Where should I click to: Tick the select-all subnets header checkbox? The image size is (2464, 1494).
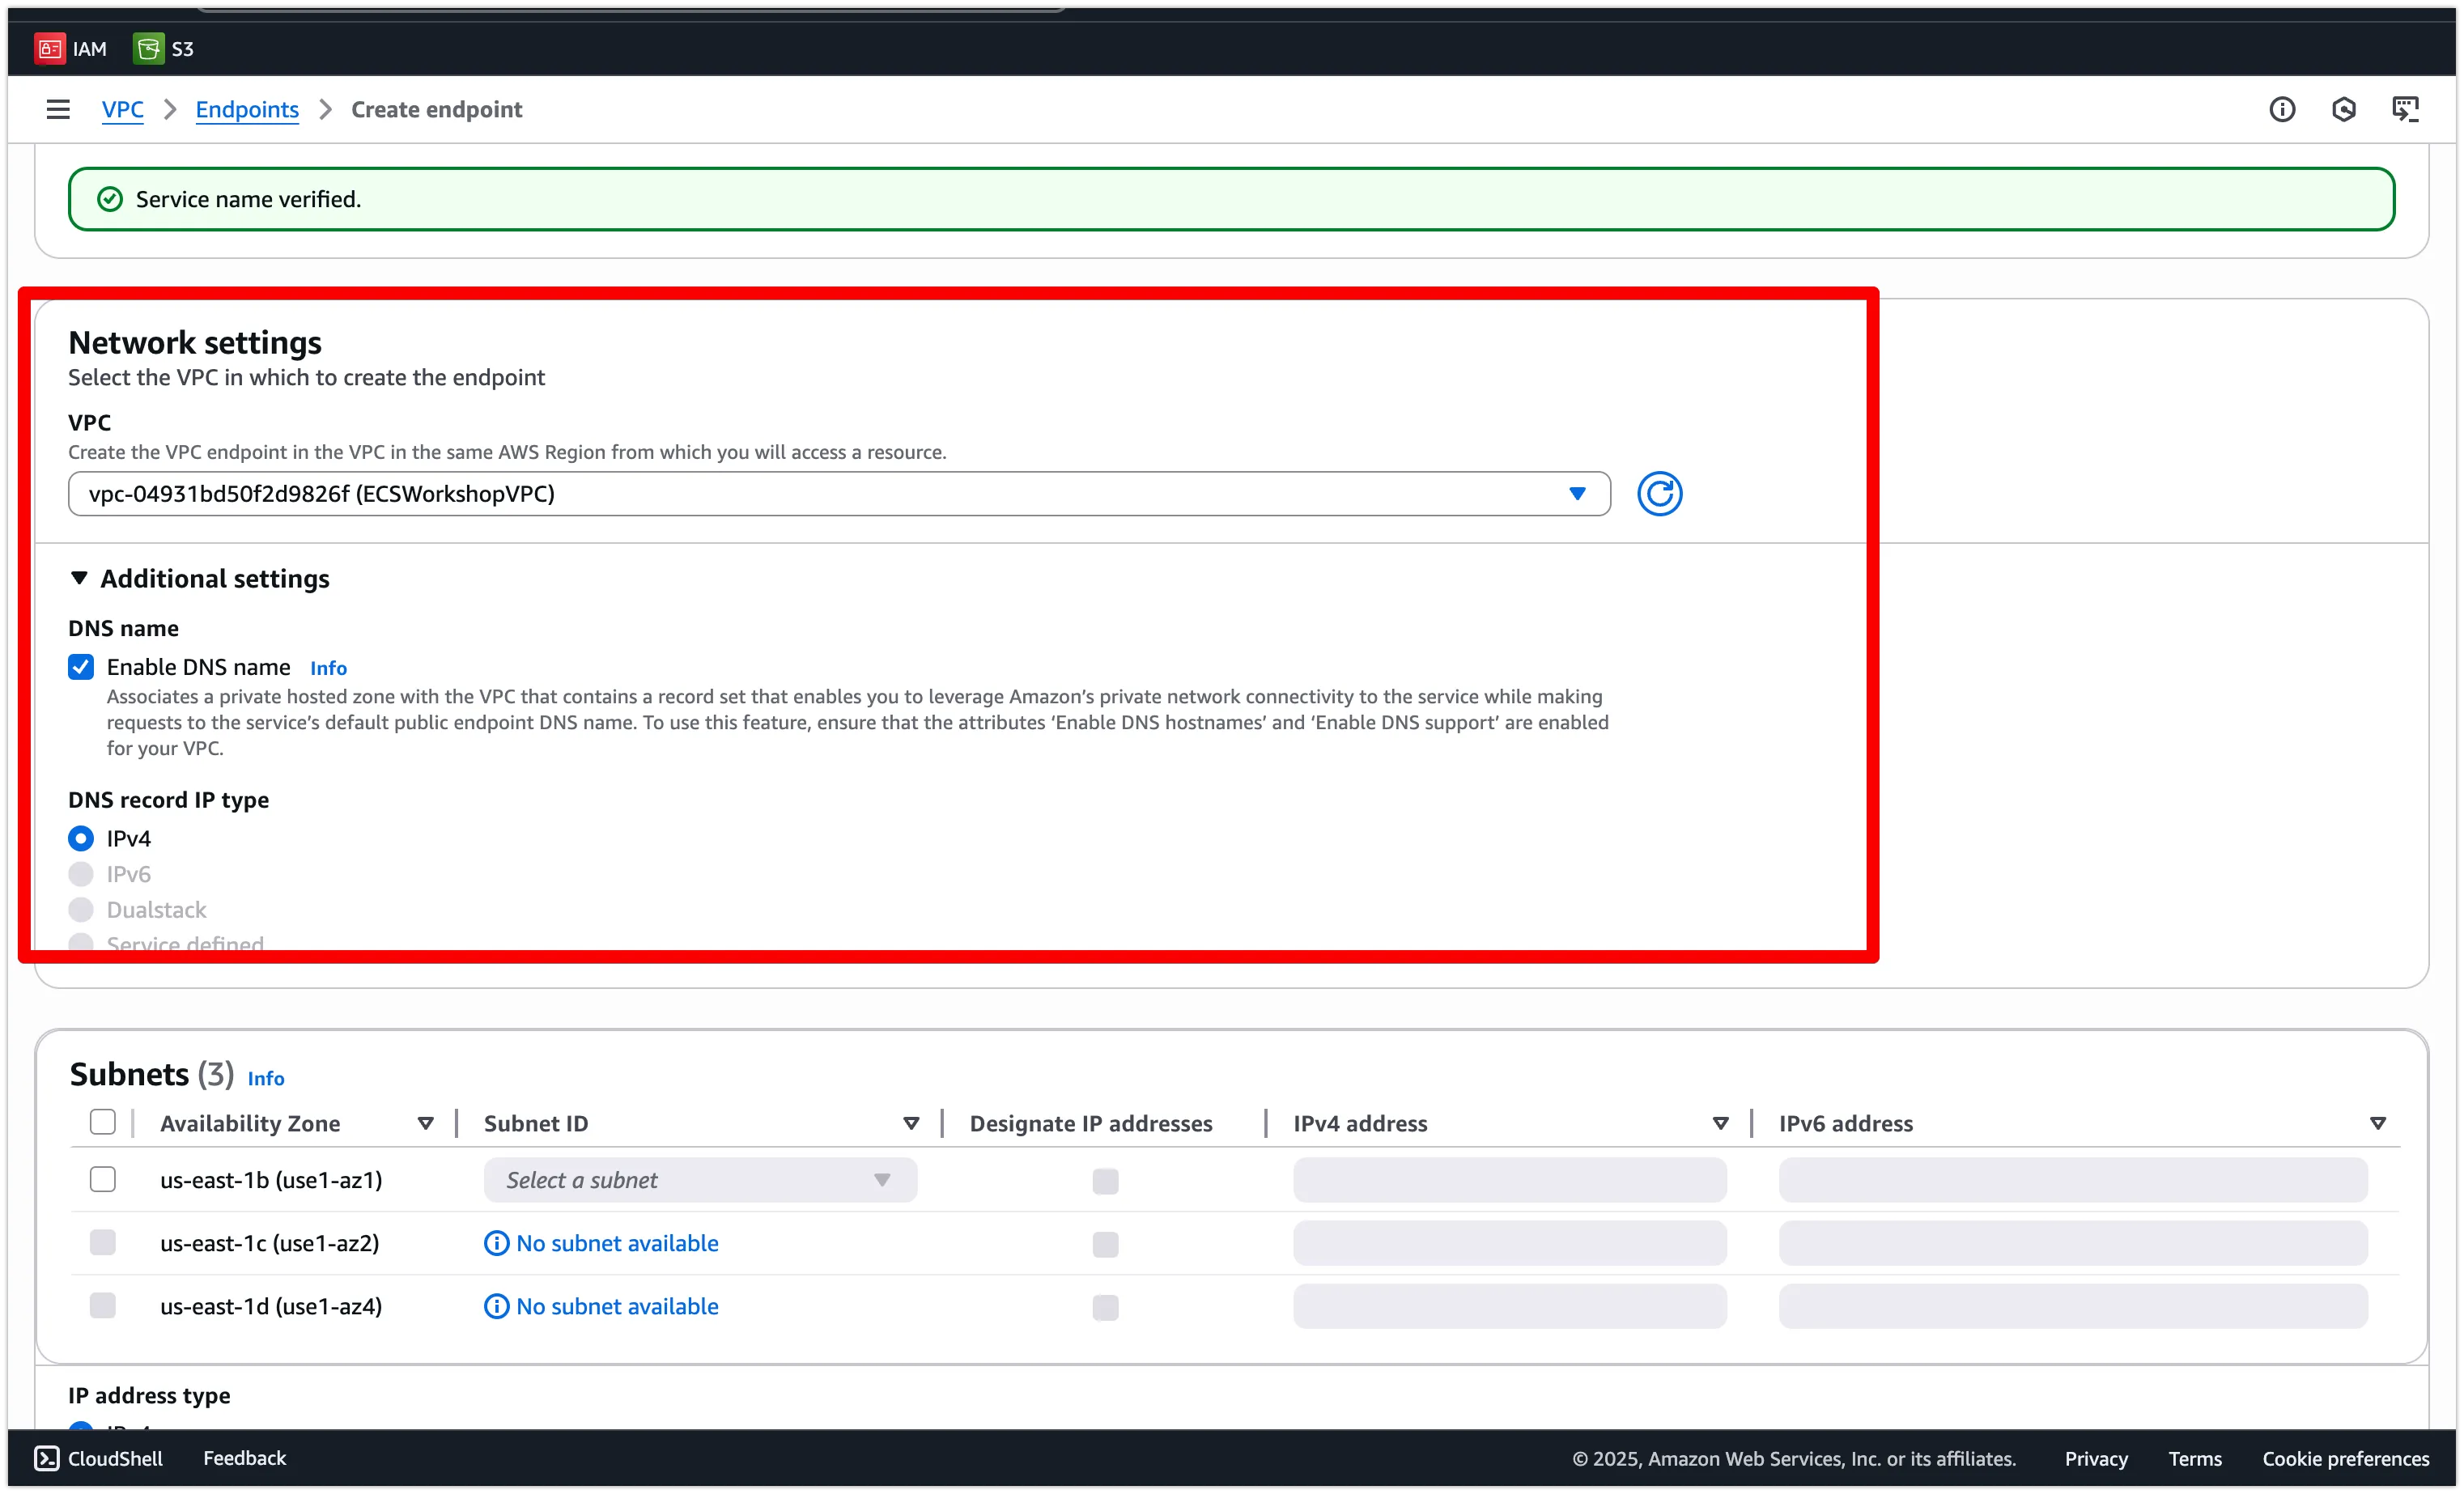[103, 1122]
